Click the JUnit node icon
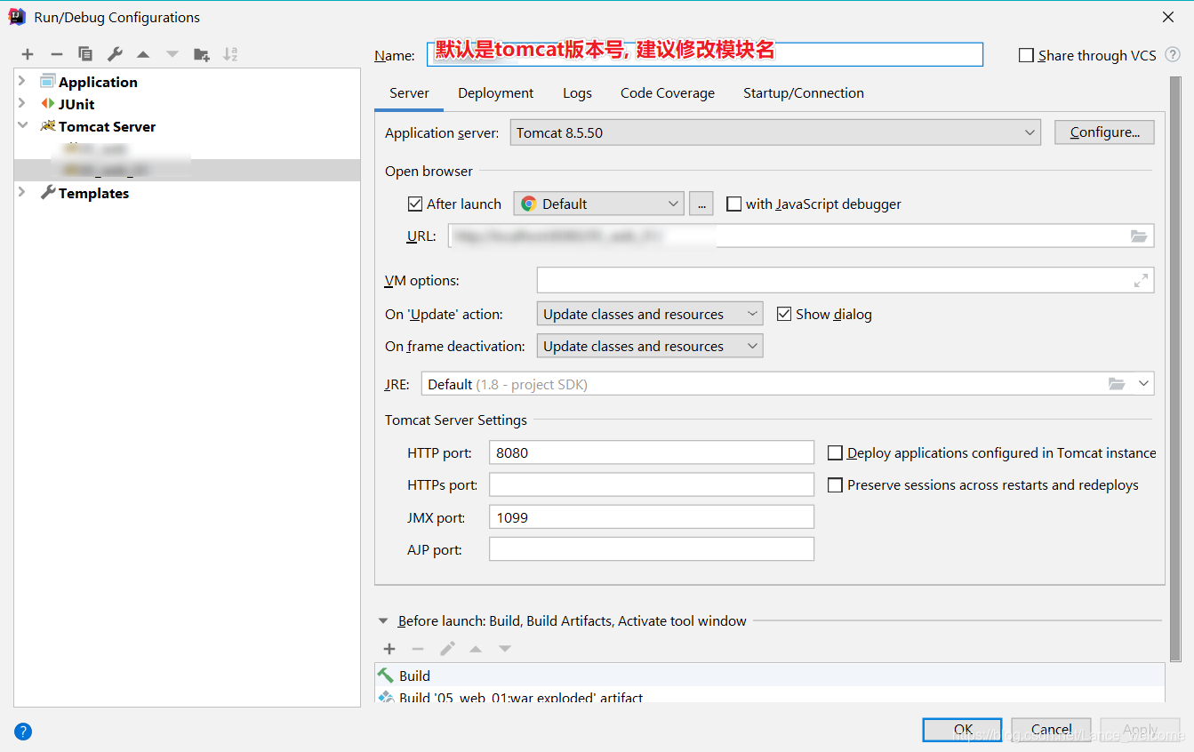 pos(48,104)
